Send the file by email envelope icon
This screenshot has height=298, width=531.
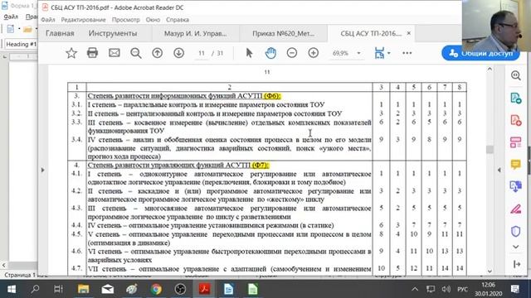(114, 53)
